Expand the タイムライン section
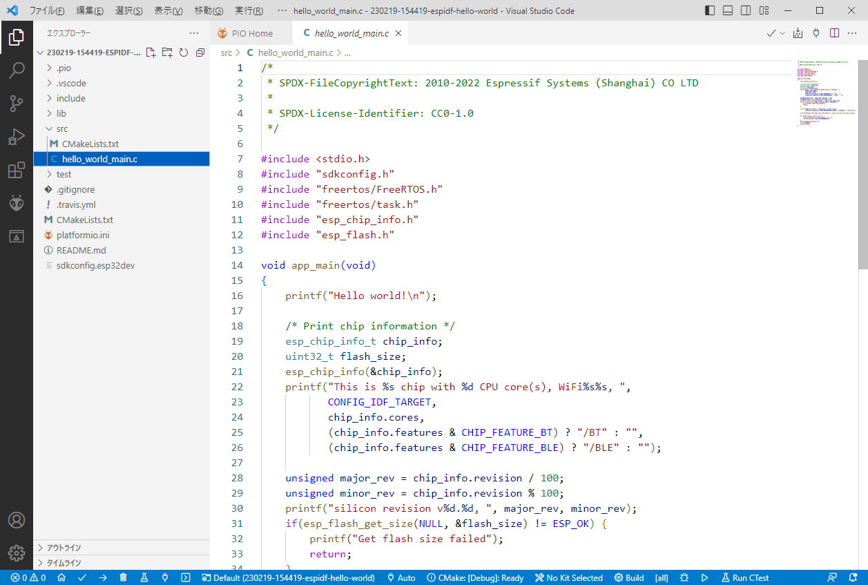This screenshot has height=585, width=868. click(x=122, y=563)
